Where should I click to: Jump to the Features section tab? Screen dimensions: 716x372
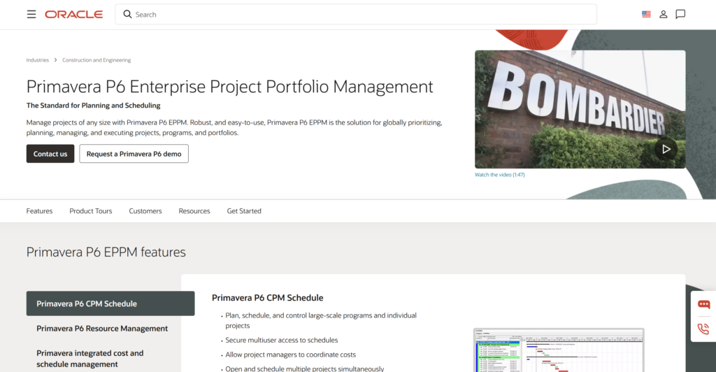point(39,211)
